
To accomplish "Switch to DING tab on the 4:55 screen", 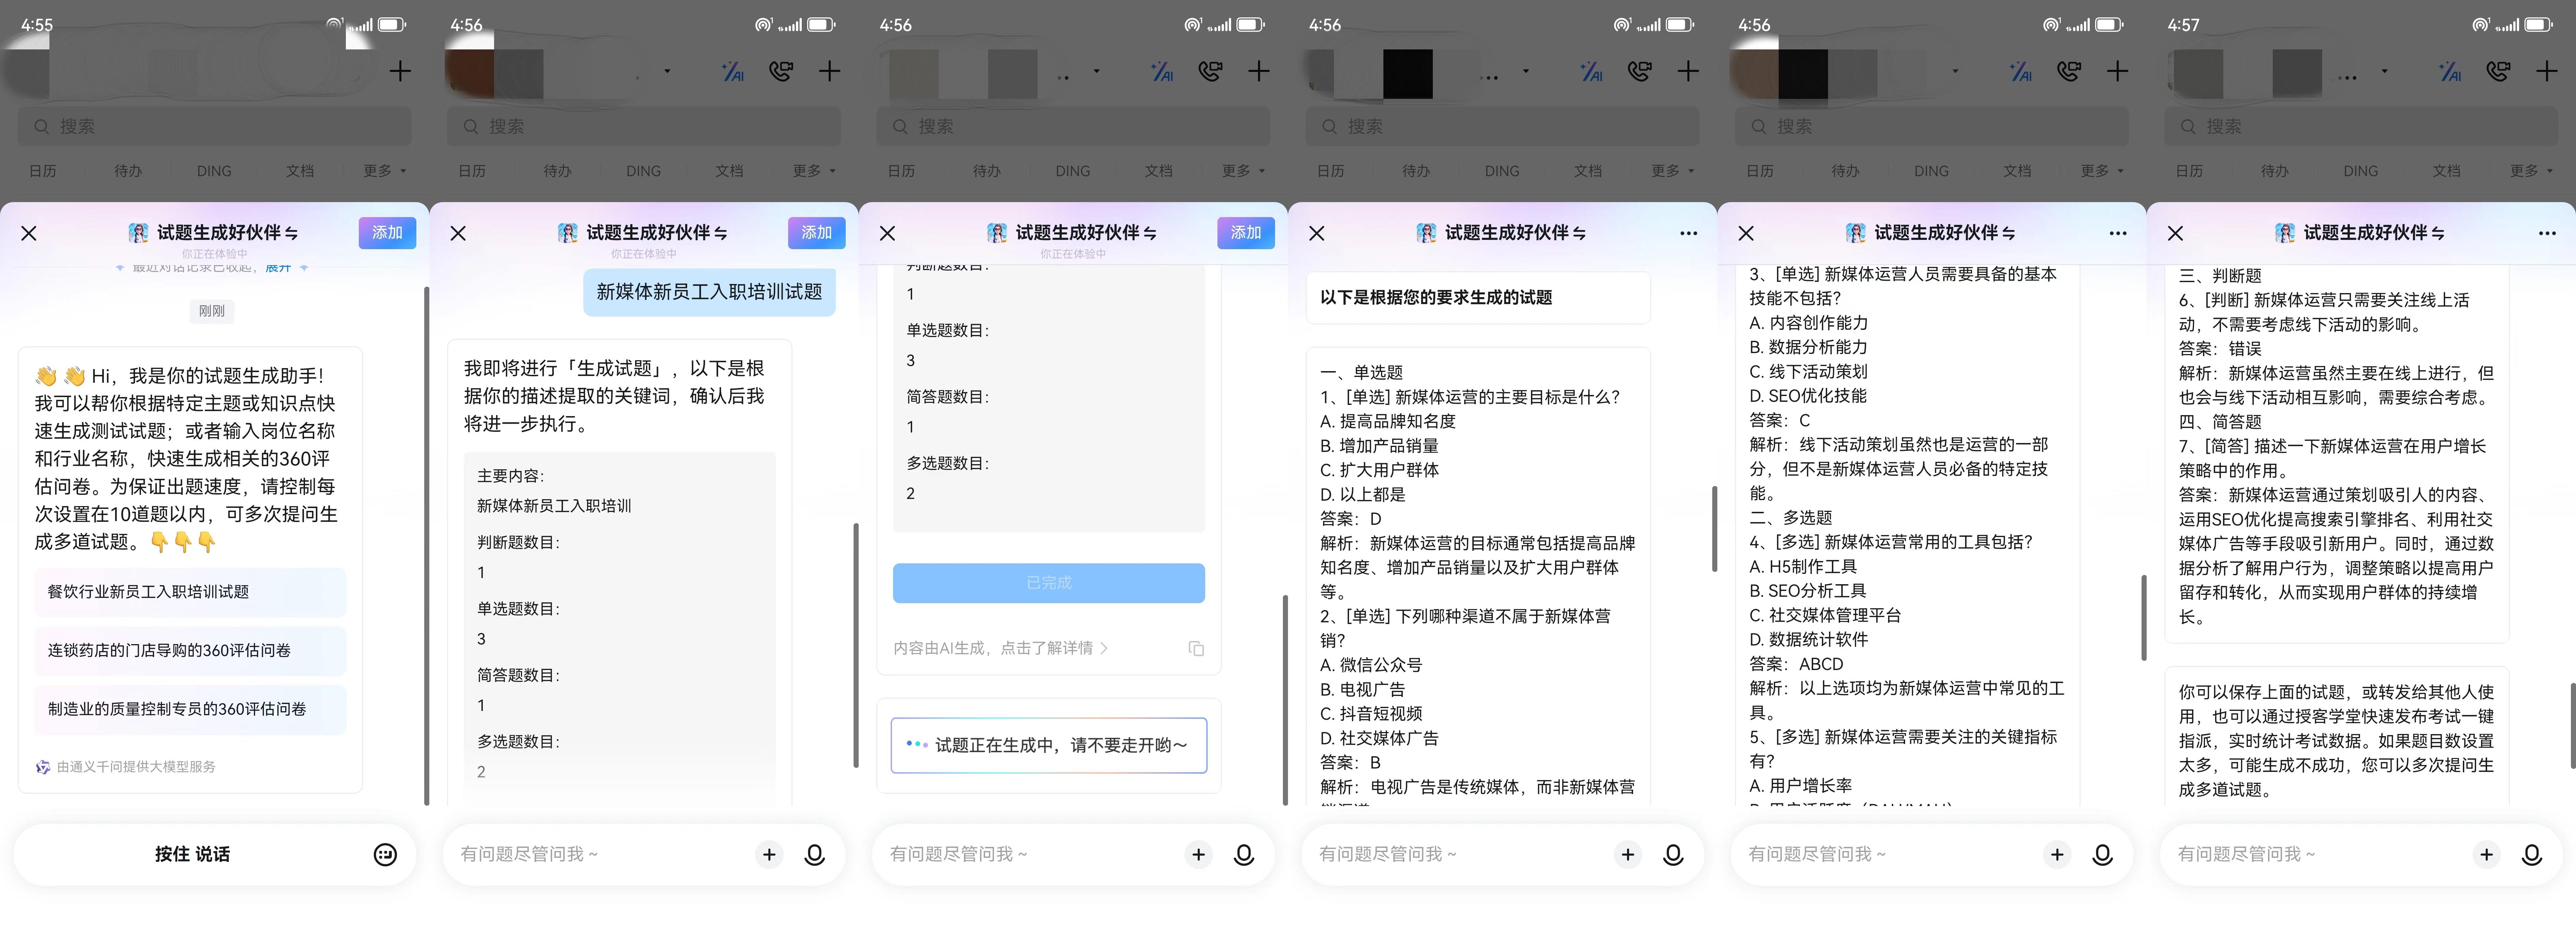I will [x=214, y=171].
